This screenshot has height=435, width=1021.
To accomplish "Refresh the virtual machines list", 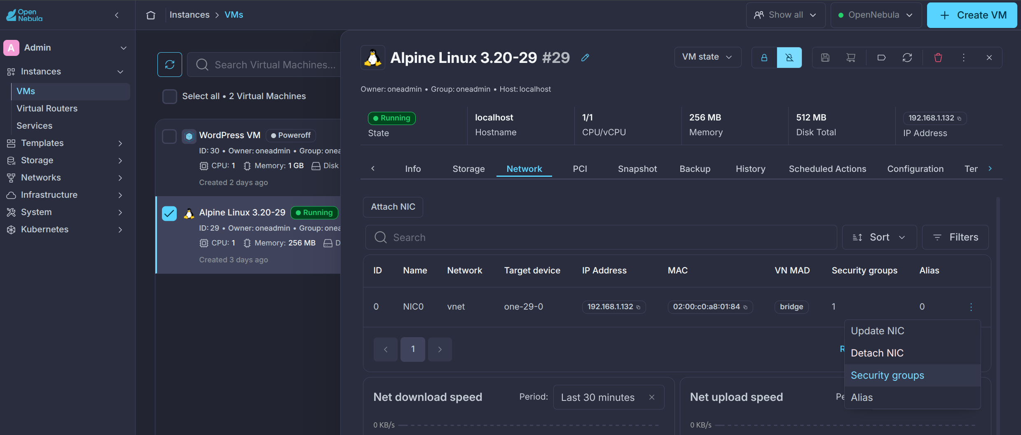I will point(170,65).
